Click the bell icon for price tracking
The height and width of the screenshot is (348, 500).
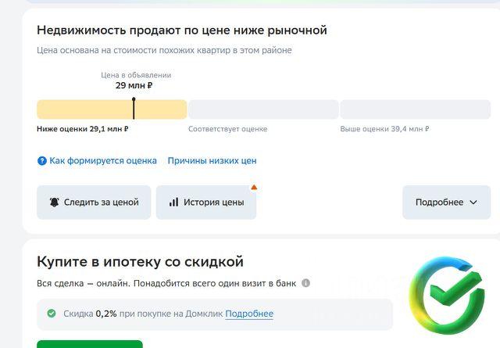pyautogui.click(x=54, y=203)
